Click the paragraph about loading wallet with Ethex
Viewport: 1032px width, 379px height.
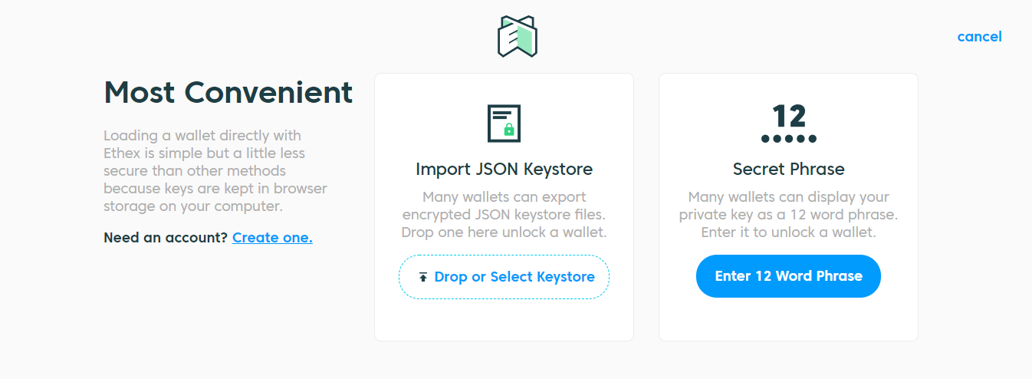click(215, 171)
